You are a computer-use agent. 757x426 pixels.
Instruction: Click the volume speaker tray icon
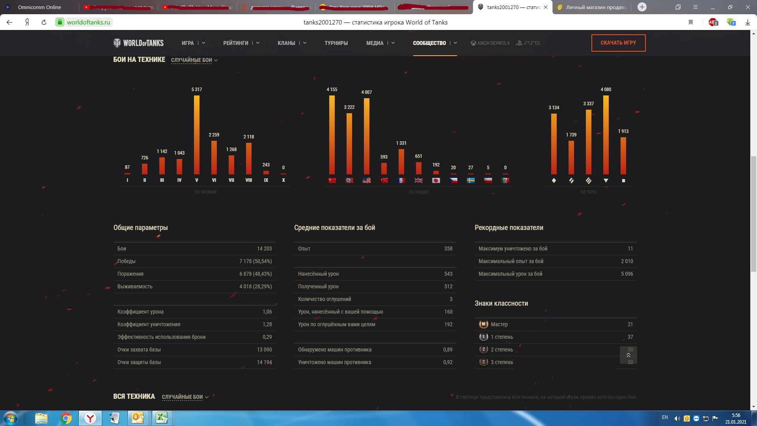point(677,419)
